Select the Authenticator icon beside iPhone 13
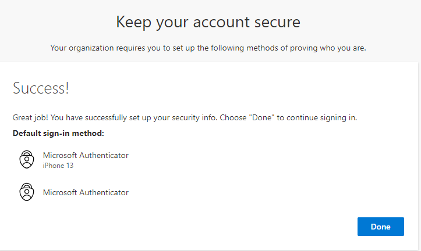421x251 pixels. pos(27,159)
